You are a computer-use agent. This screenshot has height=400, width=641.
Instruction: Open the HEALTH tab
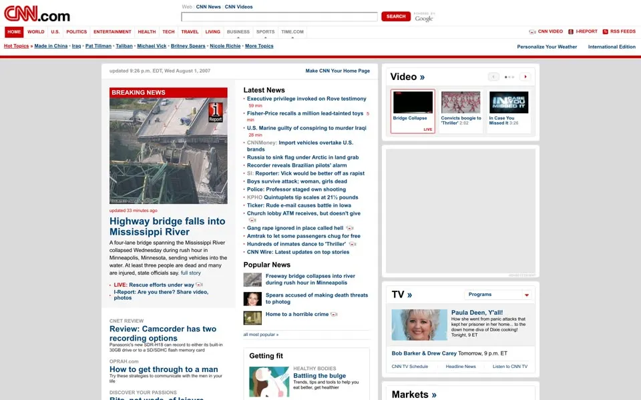[147, 32]
